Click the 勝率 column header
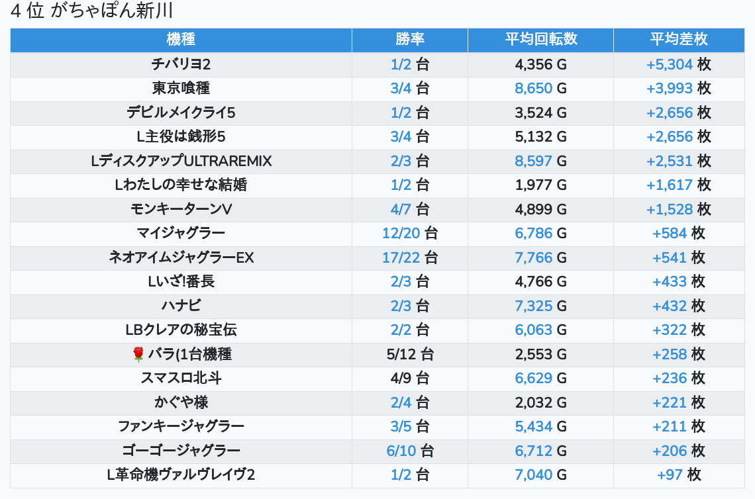The height and width of the screenshot is (499, 755). (409, 40)
